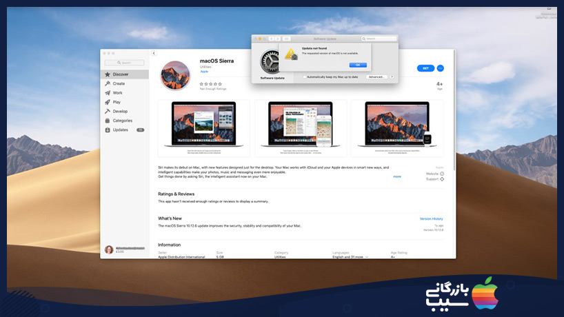Go back with the App Store chevron button
Image resolution: width=564 pixels, height=317 pixels.
tap(154, 53)
